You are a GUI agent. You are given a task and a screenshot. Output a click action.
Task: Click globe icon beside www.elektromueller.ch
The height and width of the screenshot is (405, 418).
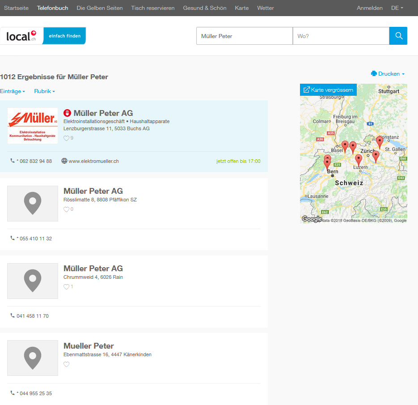[64, 161]
